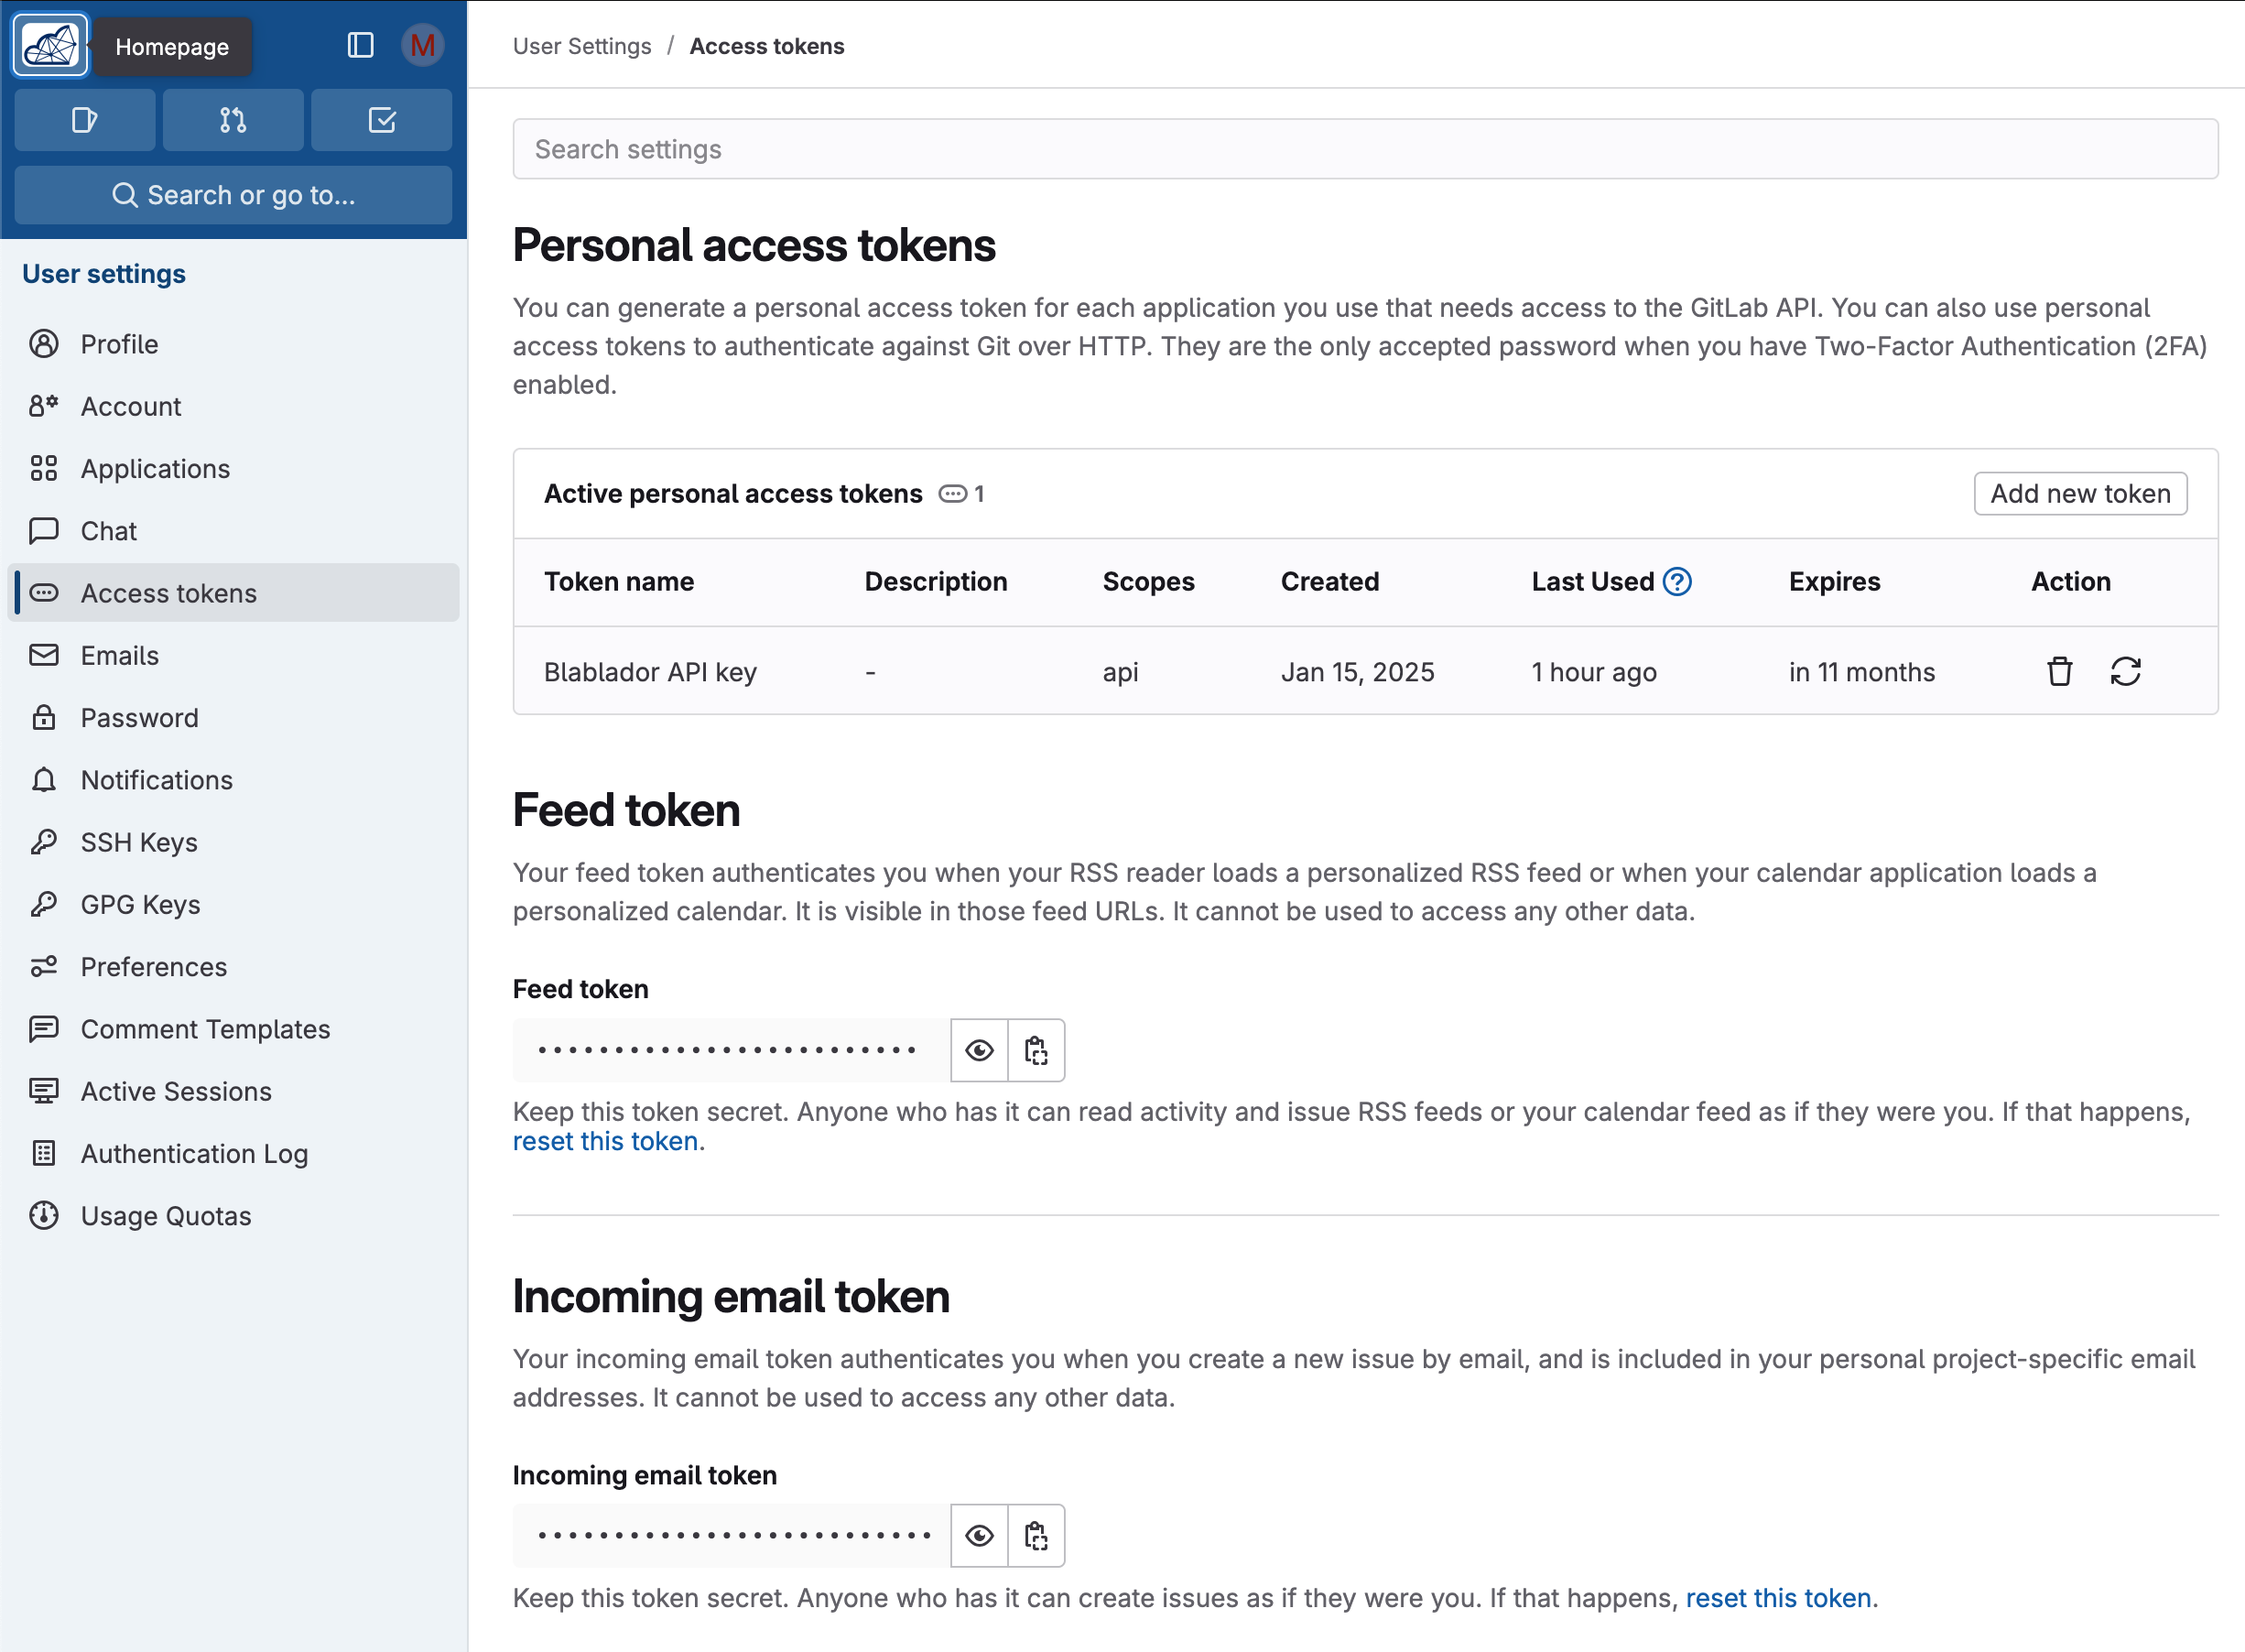Copy the incoming email token
This screenshot has width=2245, height=1652.
(1036, 1535)
